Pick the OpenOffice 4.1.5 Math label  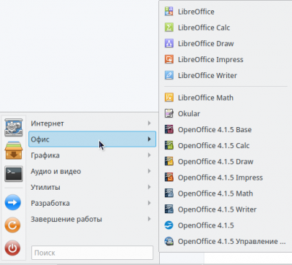coord(215,193)
